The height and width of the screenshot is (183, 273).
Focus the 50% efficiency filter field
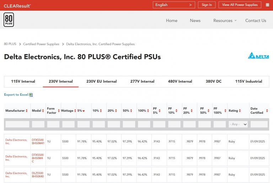pyautogui.click(x=129, y=124)
